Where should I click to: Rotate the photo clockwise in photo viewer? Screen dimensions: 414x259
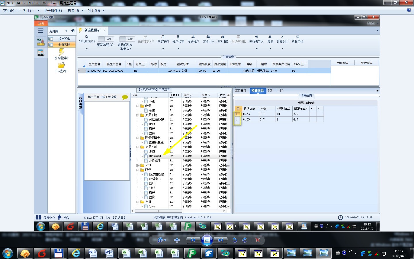coord(245,240)
